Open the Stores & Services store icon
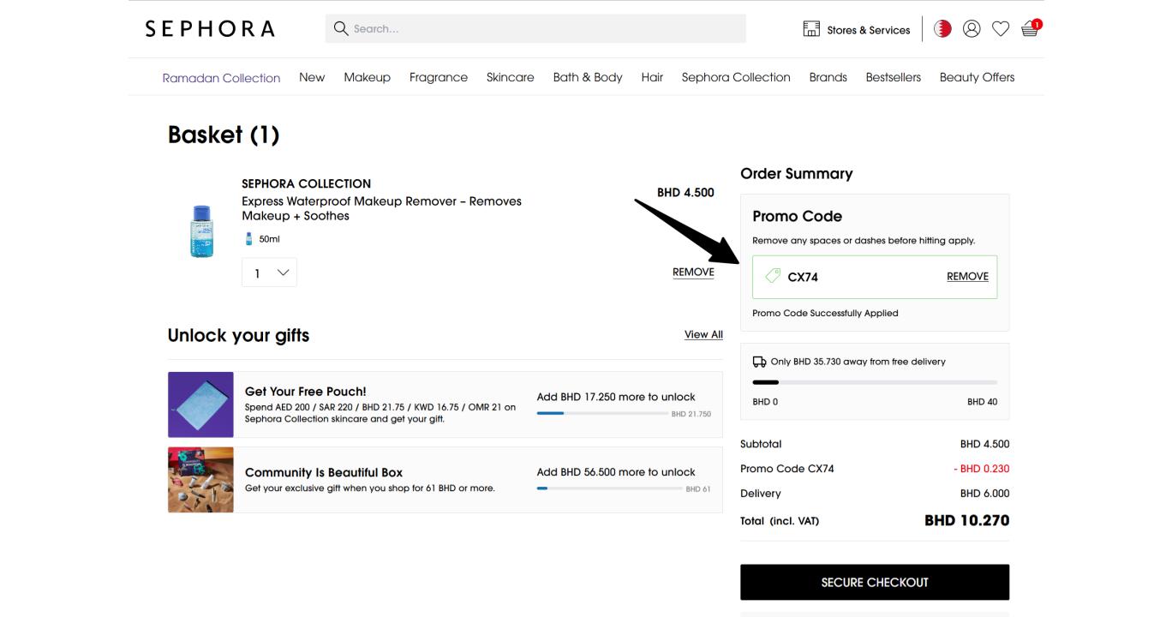 [x=811, y=29]
